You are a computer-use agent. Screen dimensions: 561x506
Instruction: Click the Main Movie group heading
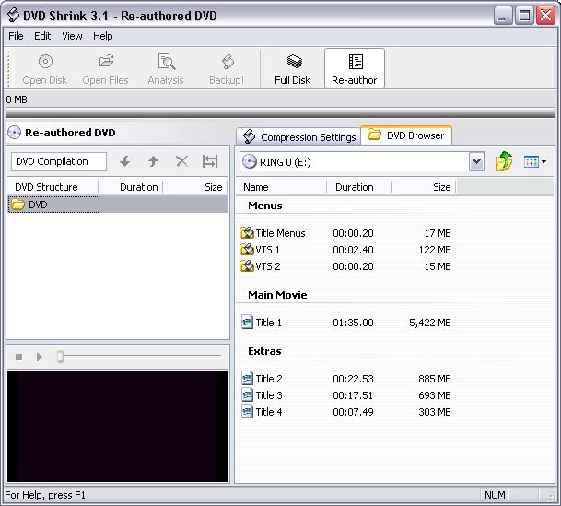click(x=277, y=295)
